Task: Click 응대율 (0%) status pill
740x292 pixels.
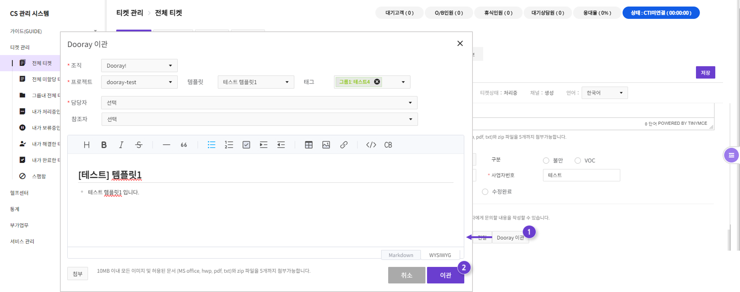Action: click(x=597, y=13)
